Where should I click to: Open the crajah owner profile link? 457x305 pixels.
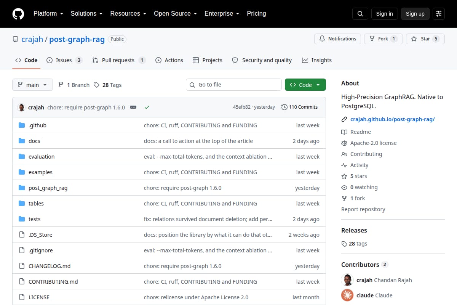coord(32,39)
